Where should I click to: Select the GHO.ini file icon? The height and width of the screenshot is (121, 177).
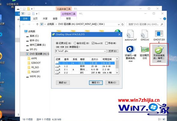coord(145,34)
